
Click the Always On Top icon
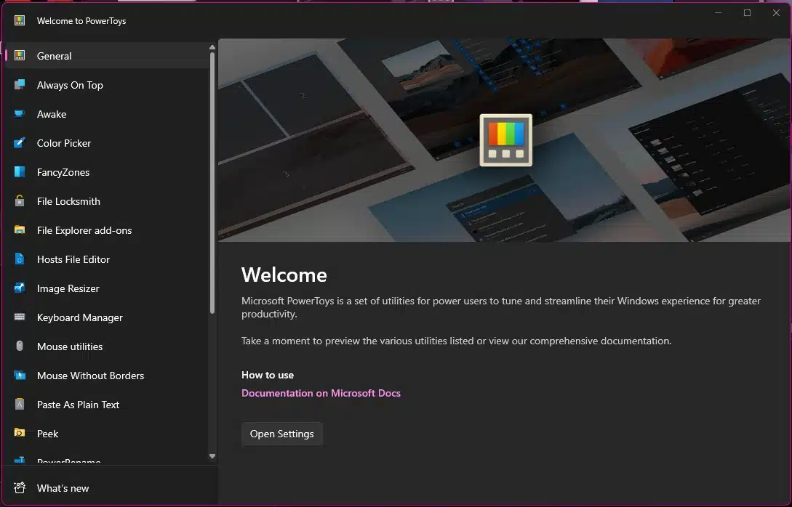pyautogui.click(x=20, y=85)
